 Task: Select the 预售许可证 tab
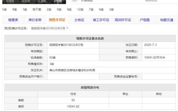pyautogui.click(x=57, y=20)
